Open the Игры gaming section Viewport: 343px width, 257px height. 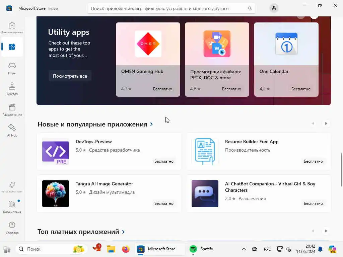(x=12, y=68)
